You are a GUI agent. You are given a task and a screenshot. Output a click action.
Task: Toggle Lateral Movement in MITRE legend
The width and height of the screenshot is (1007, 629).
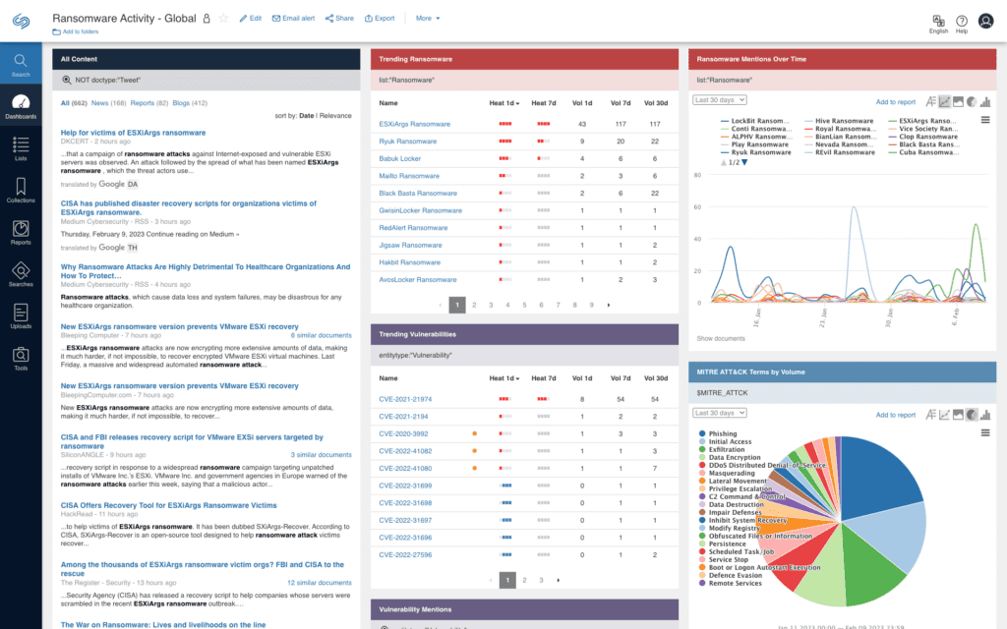733,482
